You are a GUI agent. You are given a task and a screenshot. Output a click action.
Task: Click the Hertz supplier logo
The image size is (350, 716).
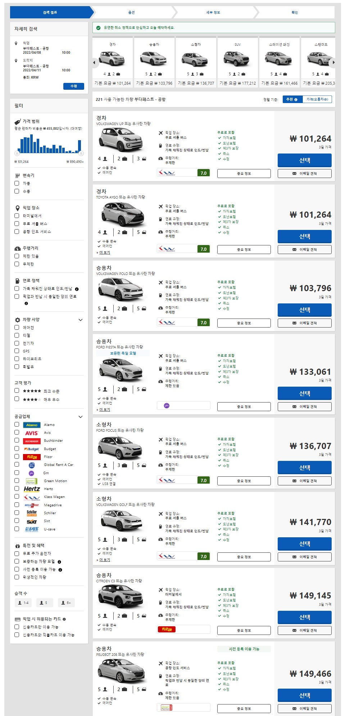click(x=32, y=489)
